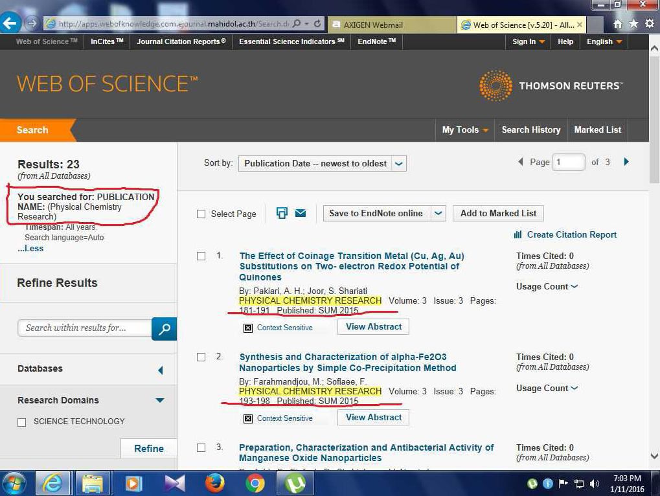
Task: Click Context Sensitive icon for result 1
Action: point(248,328)
